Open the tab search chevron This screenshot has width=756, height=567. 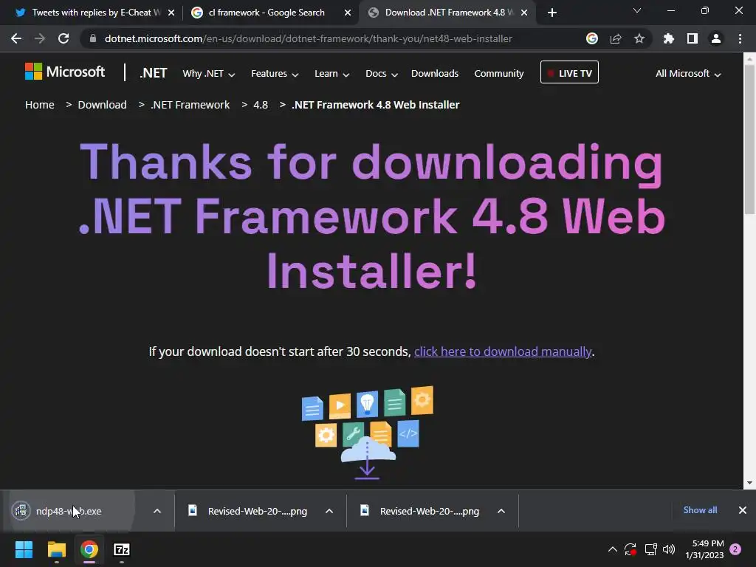(637, 10)
